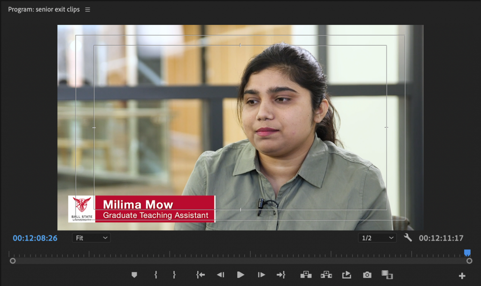Open the wrench Settings menu
Viewport: 481px width, 286px height.
(x=408, y=238)
